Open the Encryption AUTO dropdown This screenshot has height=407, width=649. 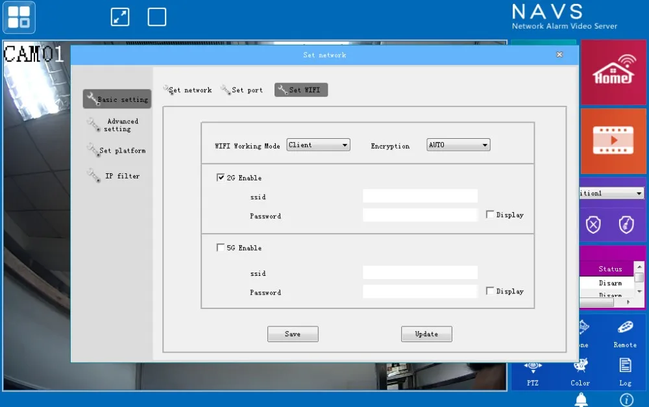[458, 145]
